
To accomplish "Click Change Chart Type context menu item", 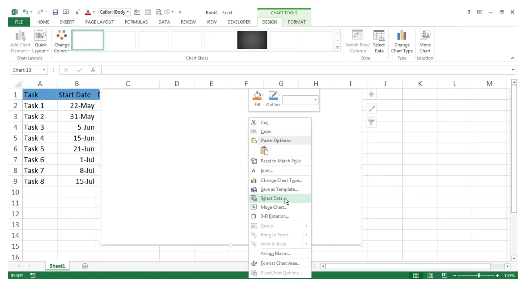I will coord(281,180).
